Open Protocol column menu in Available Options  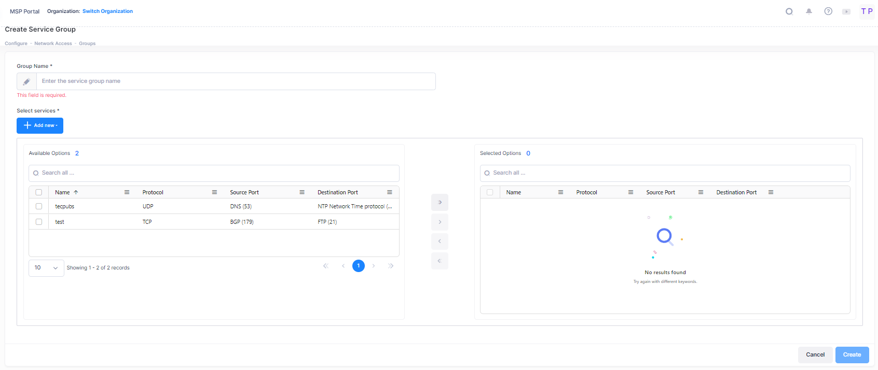214,192
